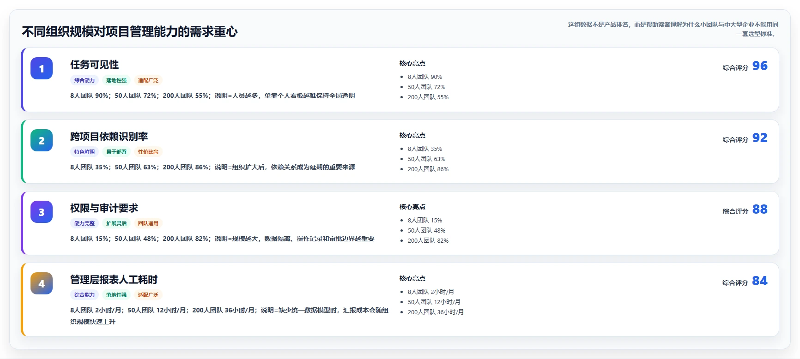Screen dimensions: 800x359
Task: Click the 性价比高 tag
Action: [148, 152]
